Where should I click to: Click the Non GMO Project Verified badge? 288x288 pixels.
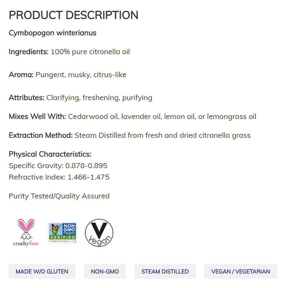(x=62, y=233)
